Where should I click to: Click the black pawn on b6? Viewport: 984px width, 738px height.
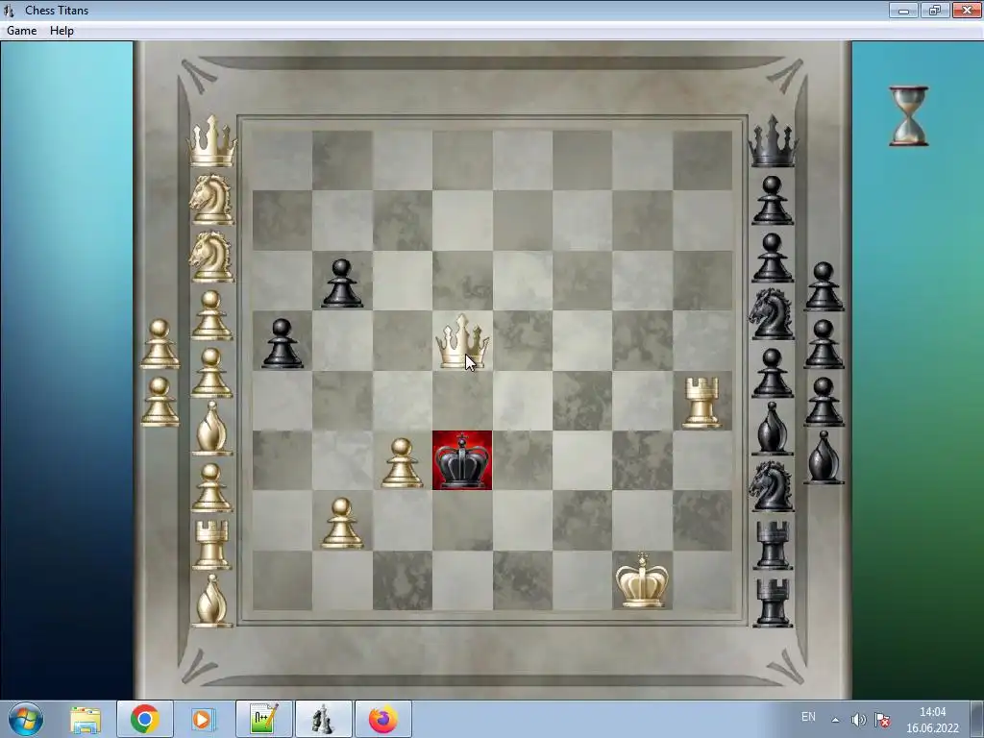tap(342, 283)
